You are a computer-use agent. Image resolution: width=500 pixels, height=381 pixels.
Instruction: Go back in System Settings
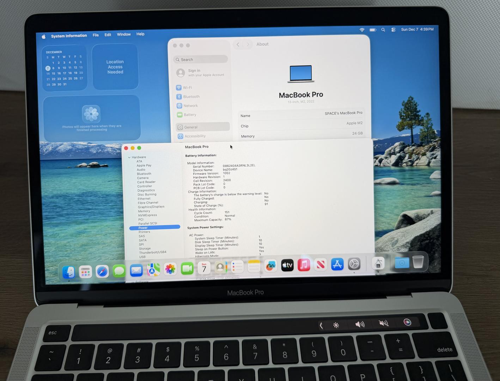(238, 44)
